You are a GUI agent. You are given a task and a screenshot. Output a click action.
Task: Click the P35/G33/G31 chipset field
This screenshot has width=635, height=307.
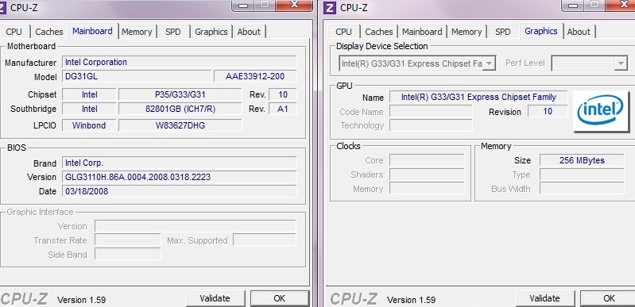180,94
